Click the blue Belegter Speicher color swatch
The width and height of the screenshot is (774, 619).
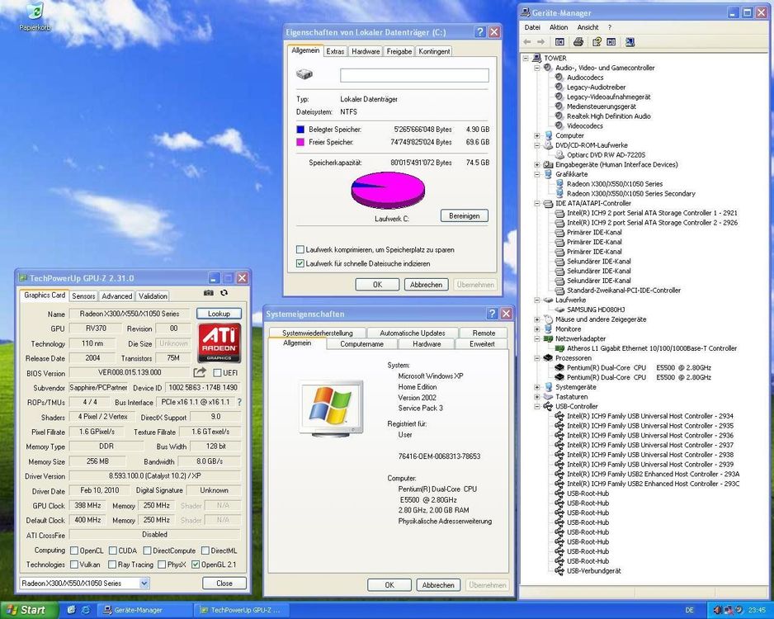pyautogui.click(x=301, y=130)
